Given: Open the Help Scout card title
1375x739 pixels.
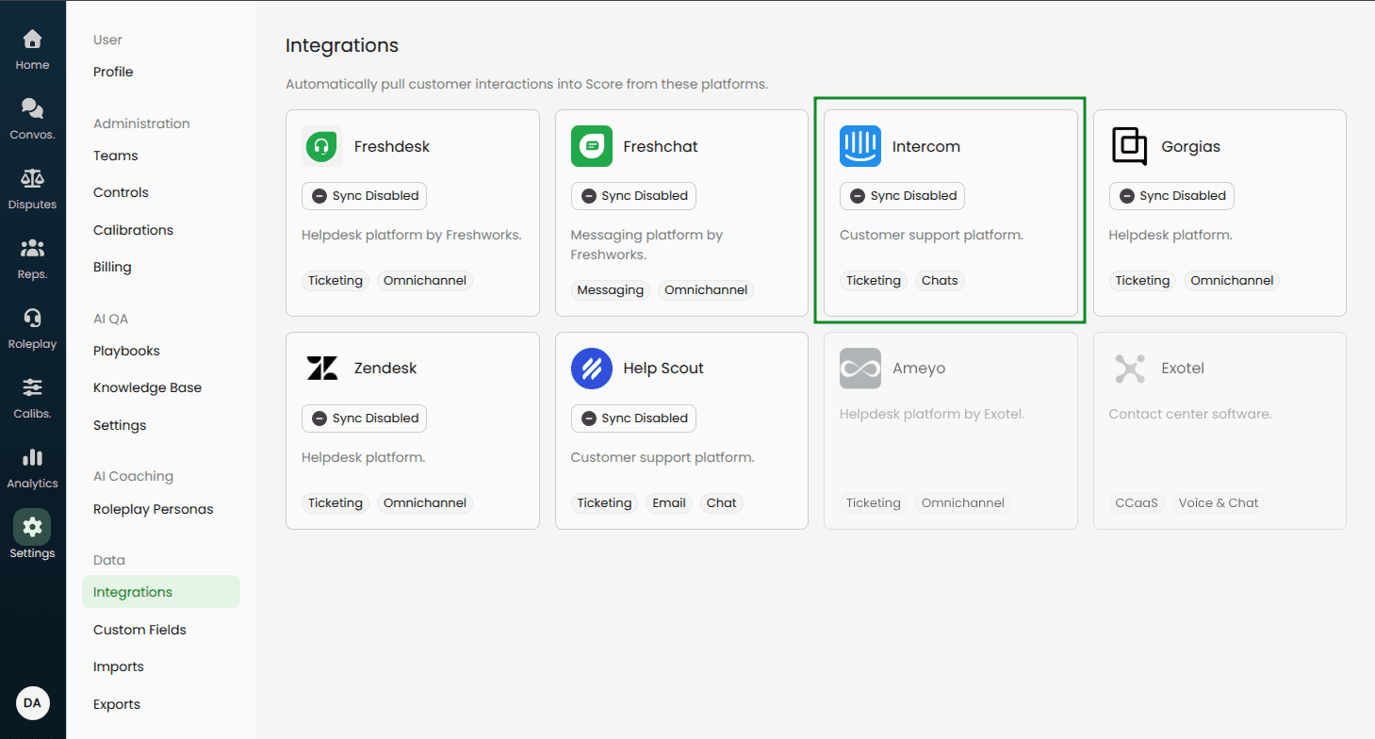Looking at the screenshot, I should pos(663,368).
